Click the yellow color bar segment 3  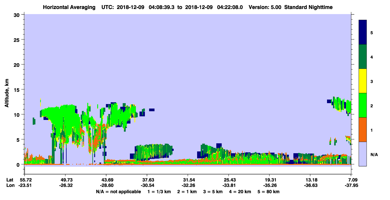(x=363, y=81)
